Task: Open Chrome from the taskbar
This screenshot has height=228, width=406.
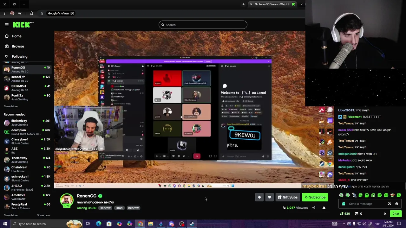Action: point(140,224)
